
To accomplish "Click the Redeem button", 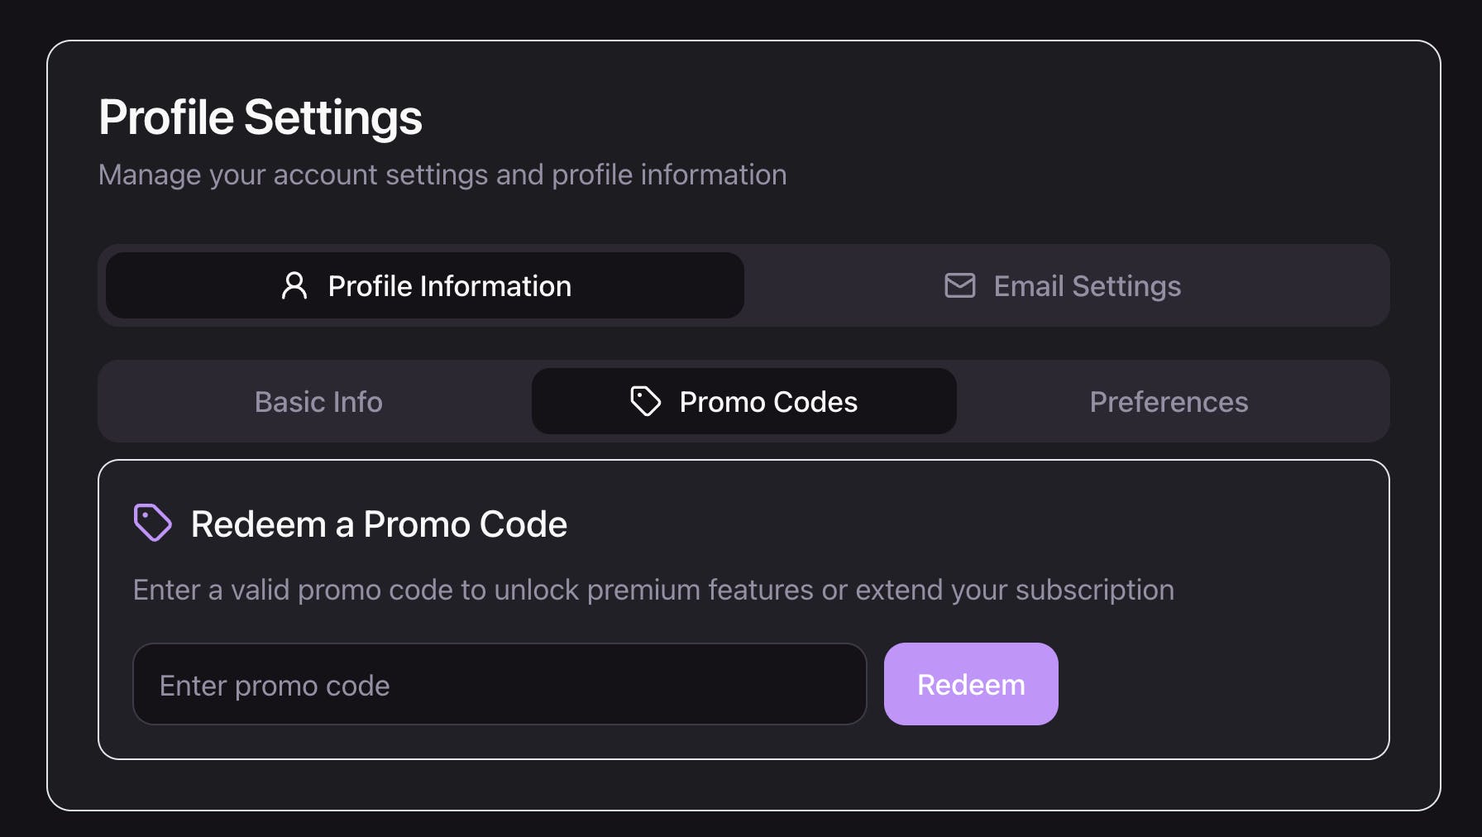I will [x=971, y=684].
